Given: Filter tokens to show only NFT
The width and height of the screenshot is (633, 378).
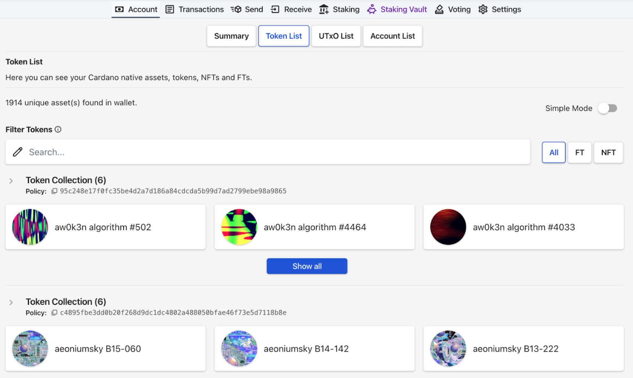Looking at the screenshot, I should (x=608, y=152).
